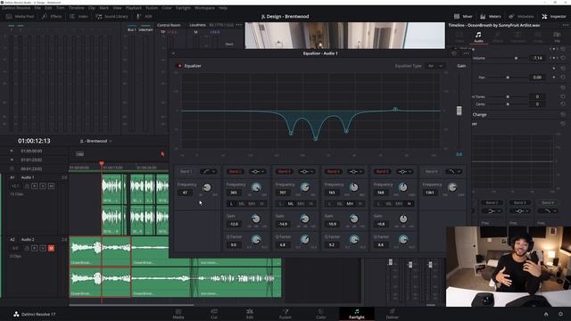Open Equalizer window options menu
This screenshot has width=571, height=321.
coord(466,53)
